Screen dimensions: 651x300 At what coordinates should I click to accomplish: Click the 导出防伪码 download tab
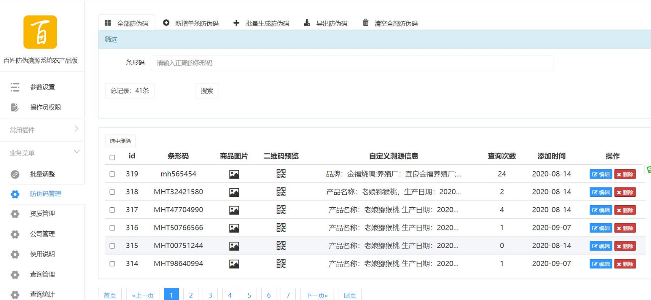326,23
